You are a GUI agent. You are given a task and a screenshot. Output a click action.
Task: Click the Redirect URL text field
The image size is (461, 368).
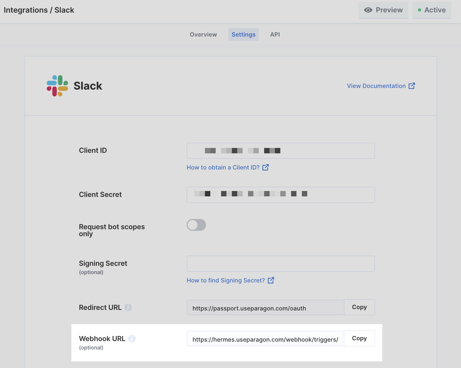[266, 307]
